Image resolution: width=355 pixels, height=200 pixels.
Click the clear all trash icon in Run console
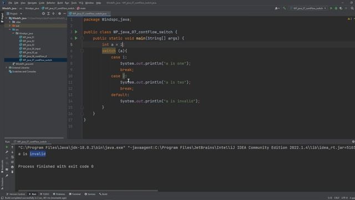[12, 172]
